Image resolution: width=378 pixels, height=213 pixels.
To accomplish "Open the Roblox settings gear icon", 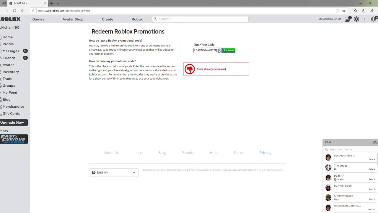I will point(374,19).
